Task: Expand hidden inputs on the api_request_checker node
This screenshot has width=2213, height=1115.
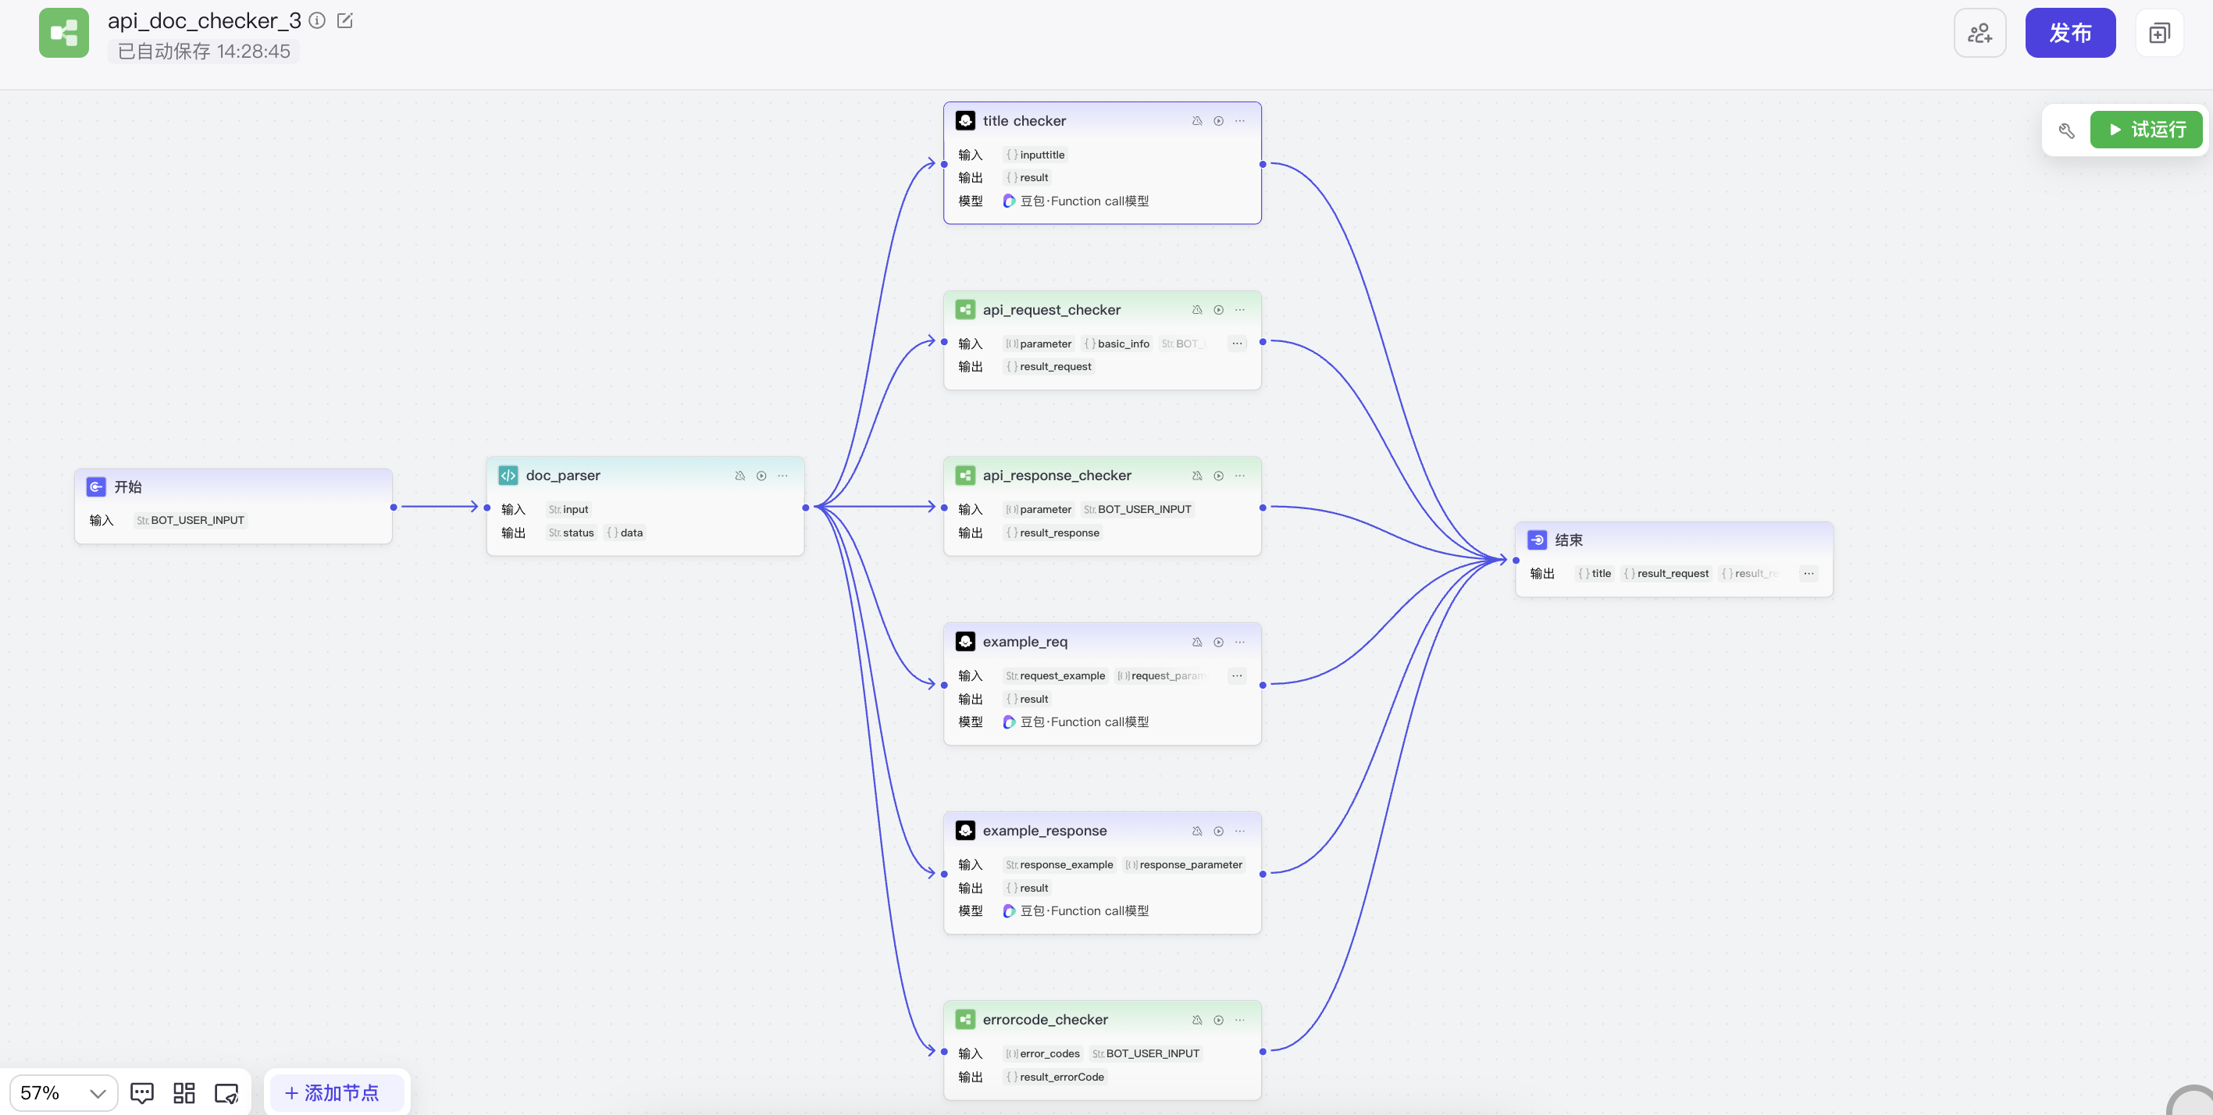Action: pyautogui.click(x=1237, y=344)
